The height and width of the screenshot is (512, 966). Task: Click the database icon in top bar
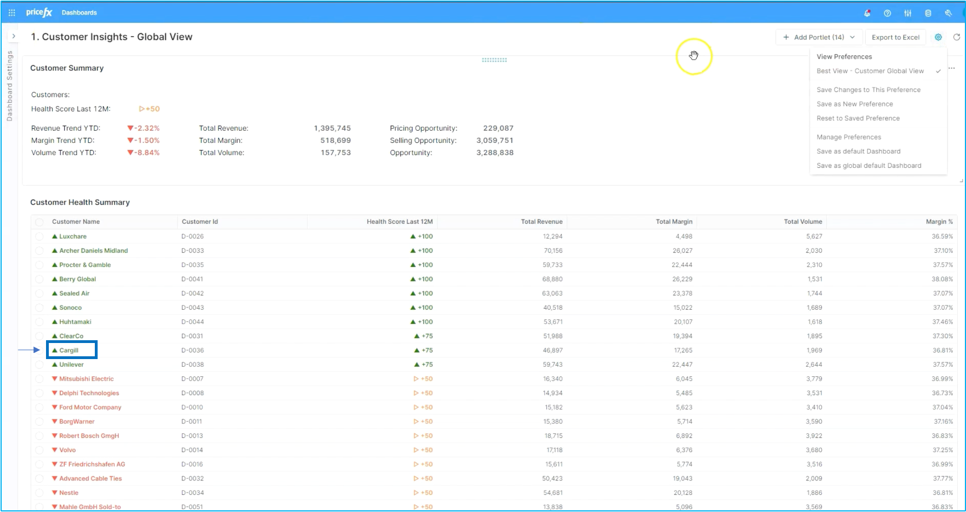[928, 13]
